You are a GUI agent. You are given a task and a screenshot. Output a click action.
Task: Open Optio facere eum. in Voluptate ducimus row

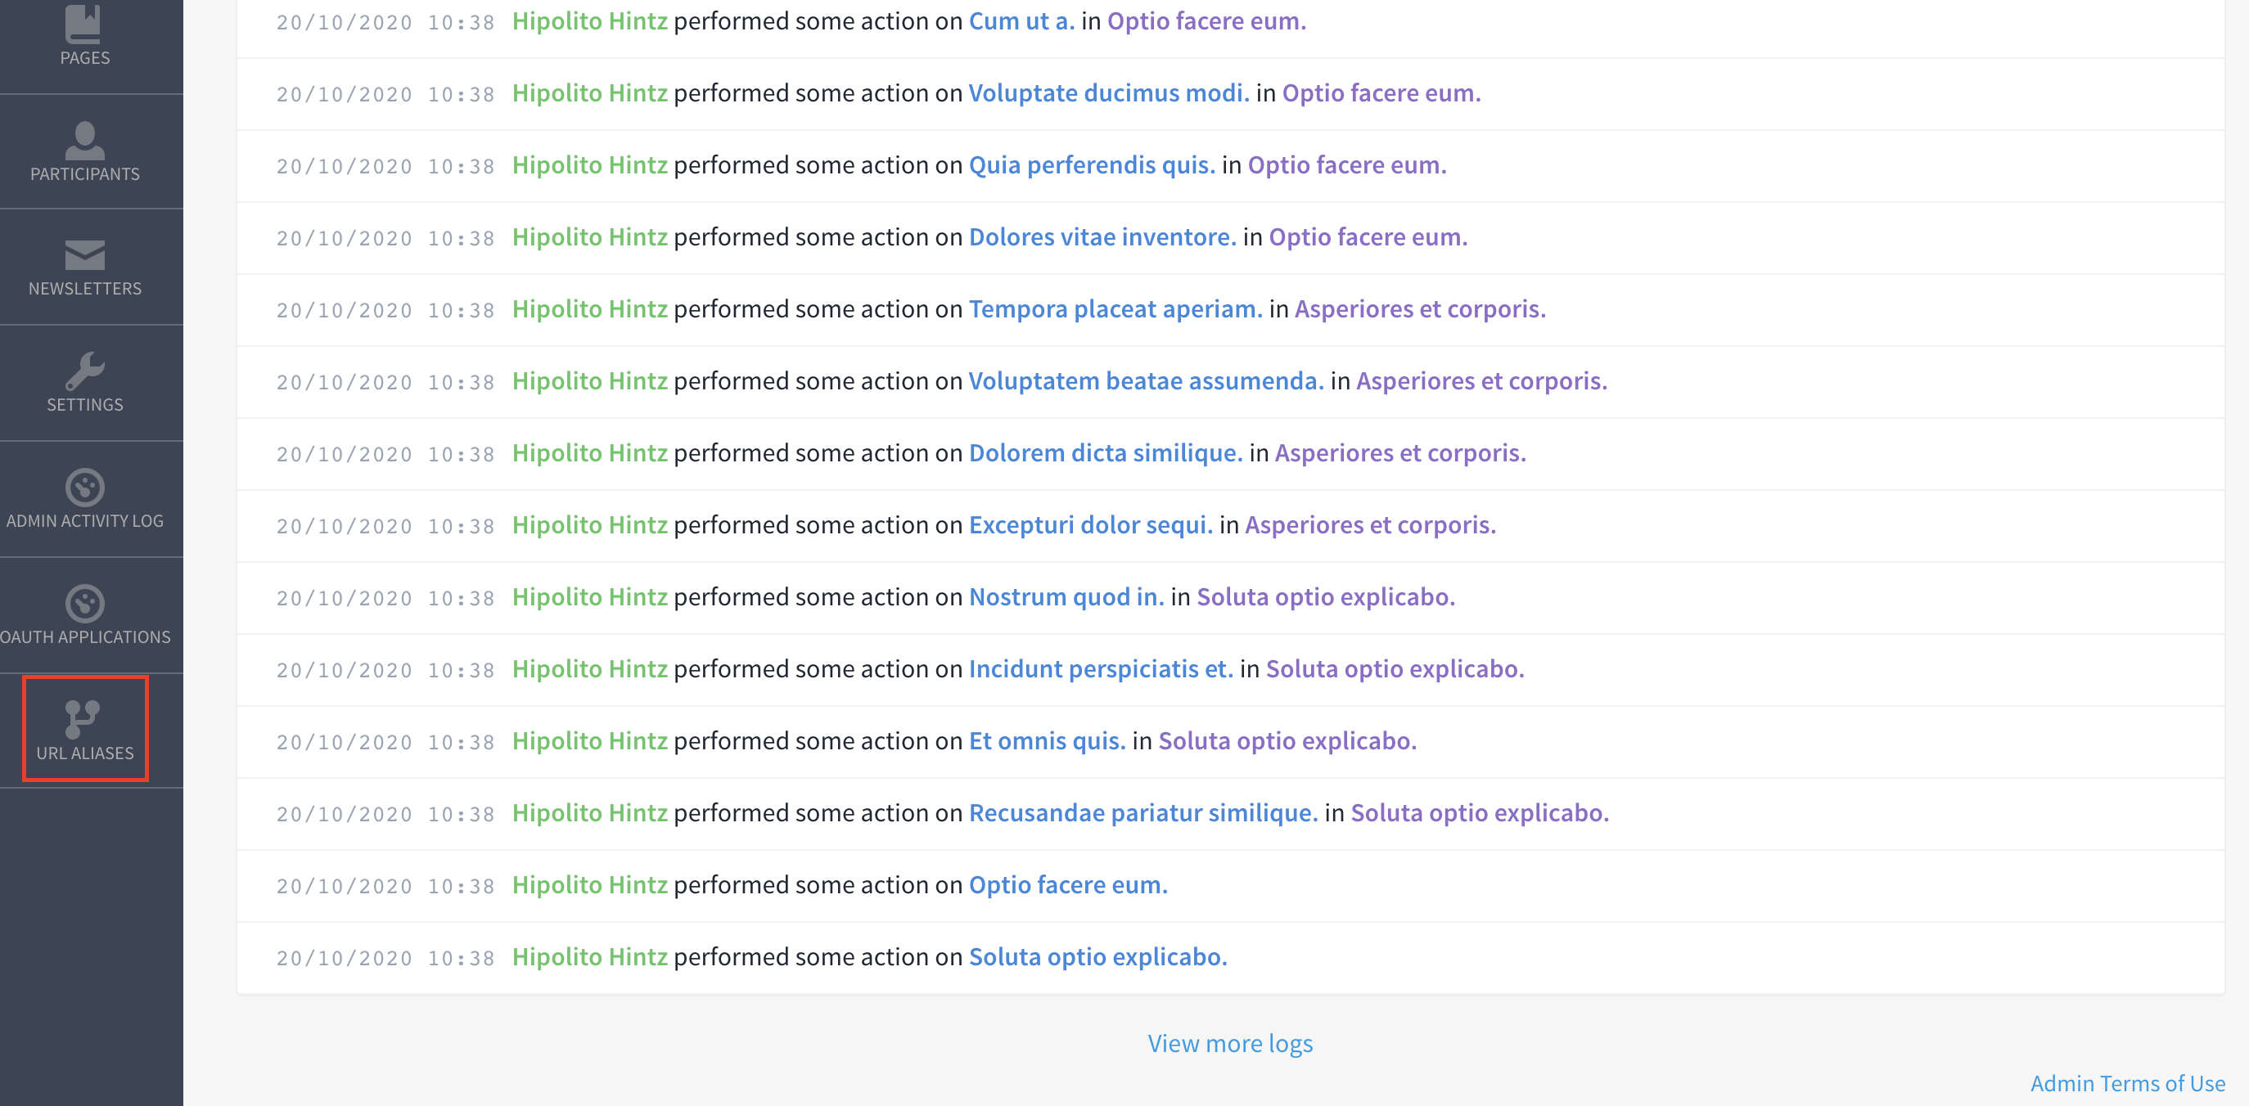(1381, 92)
